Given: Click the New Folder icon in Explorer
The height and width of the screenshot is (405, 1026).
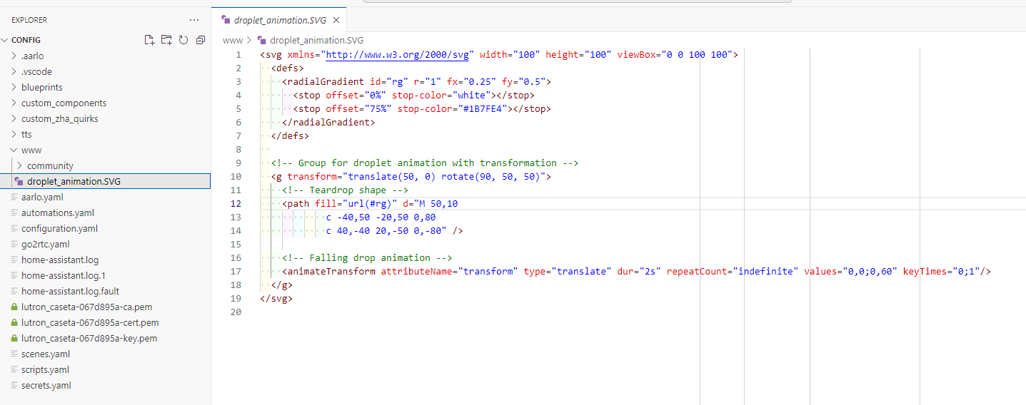Looking at the screenshot, I should (x=166, y=40).
